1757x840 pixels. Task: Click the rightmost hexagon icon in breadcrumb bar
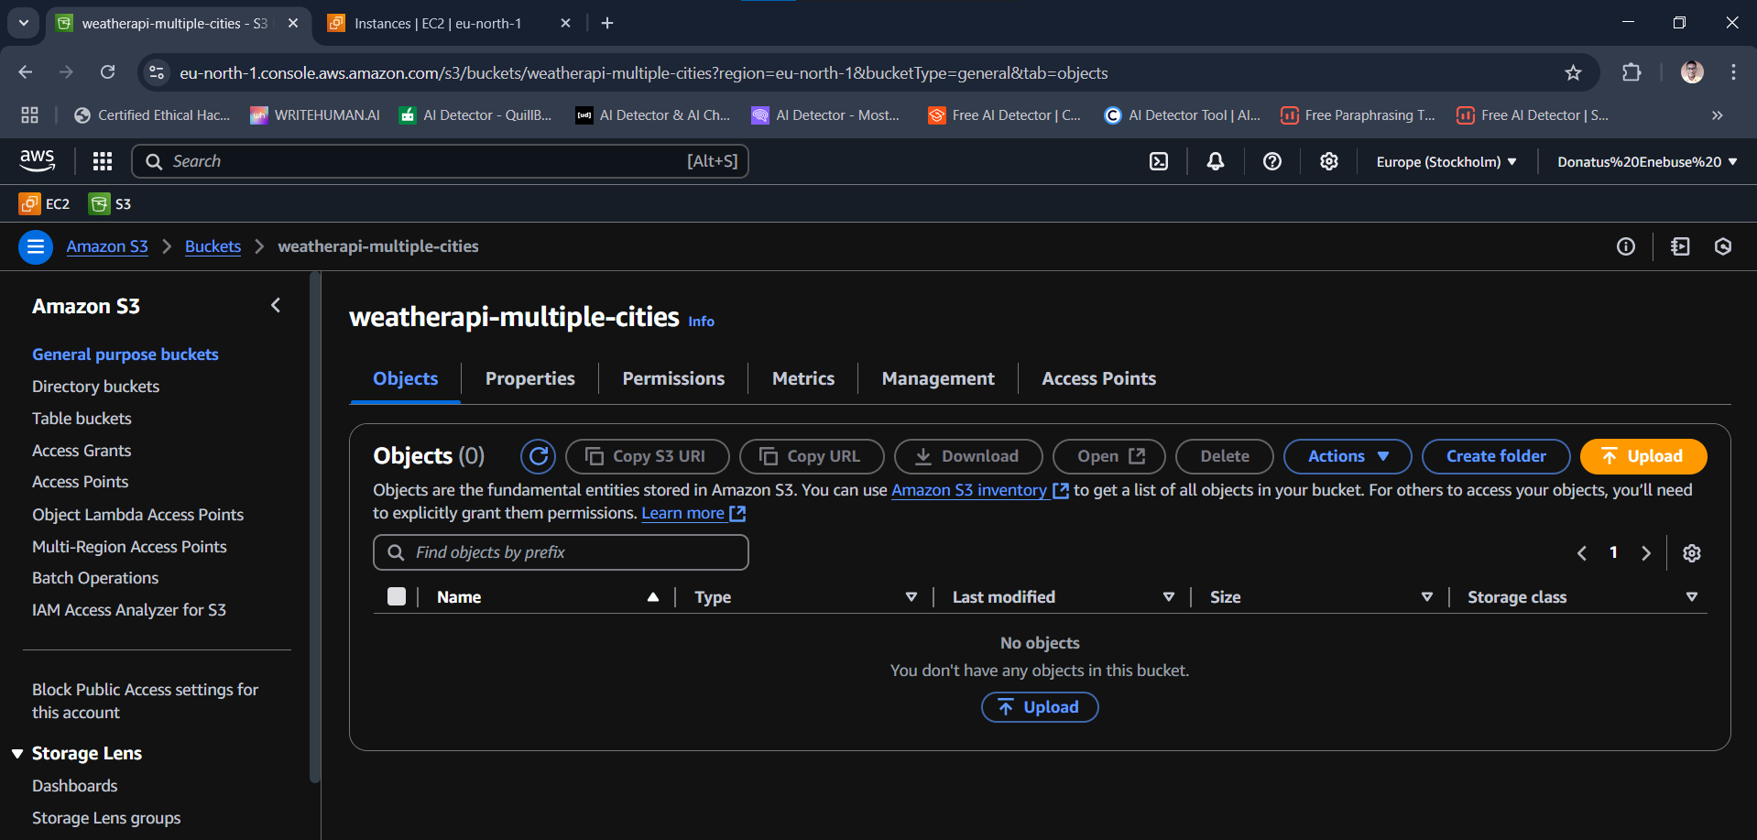tap(1723, 246)
